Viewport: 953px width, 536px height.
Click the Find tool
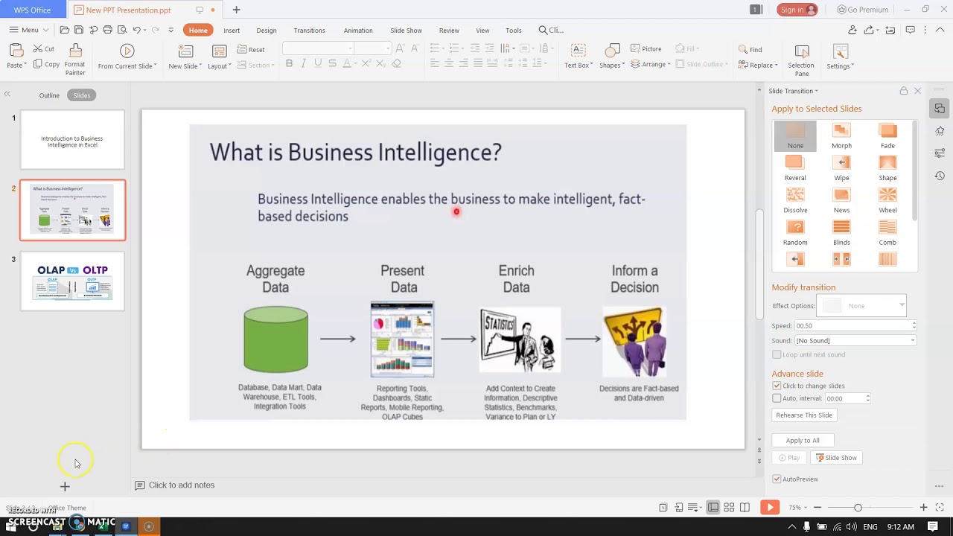(x=750, y=49)
